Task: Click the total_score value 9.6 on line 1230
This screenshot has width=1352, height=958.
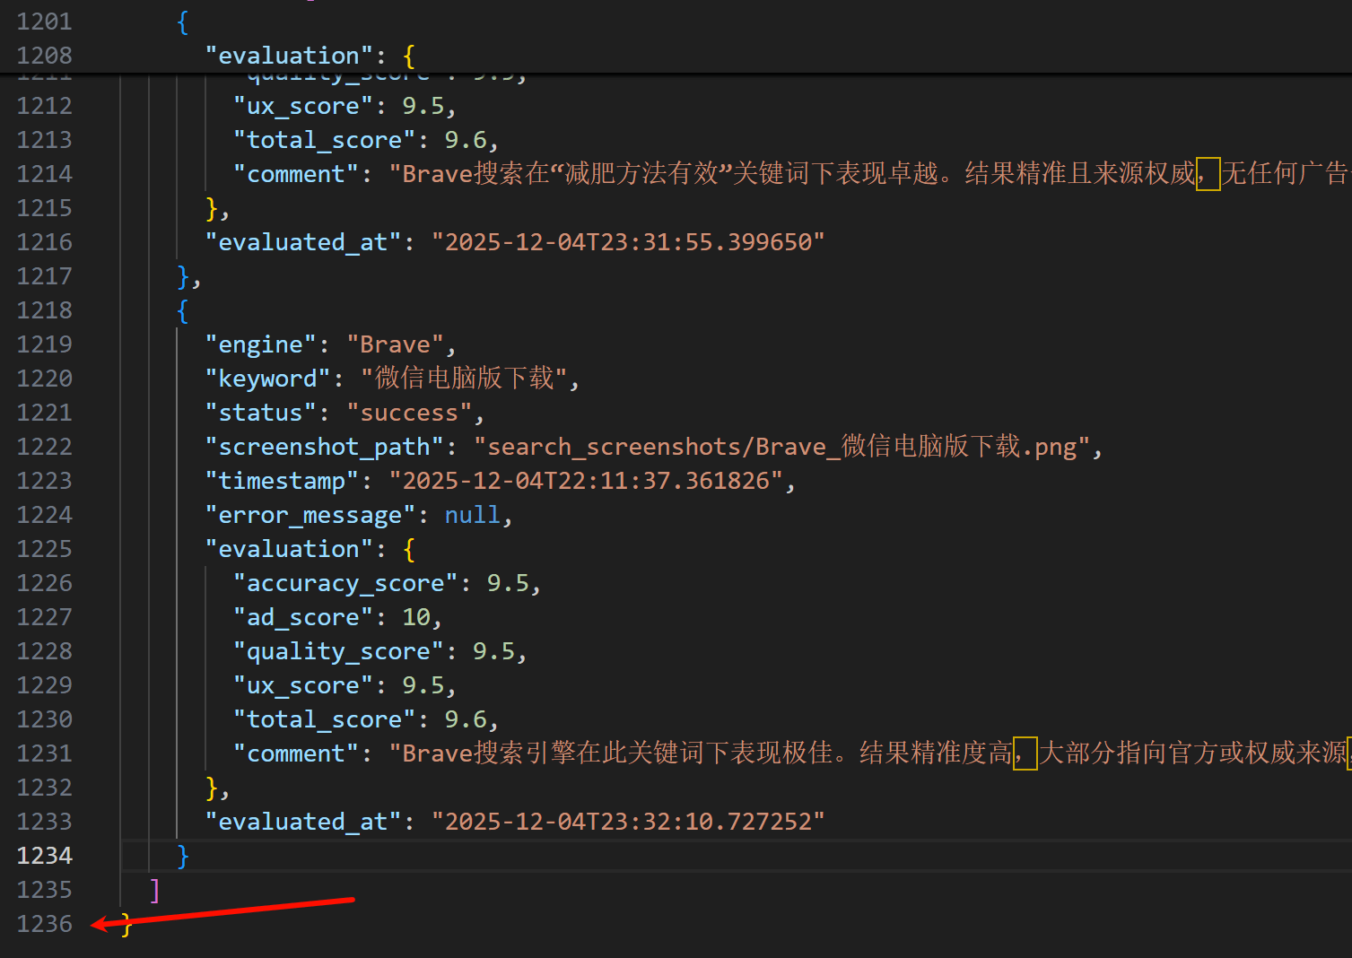Action: pos(471,718)
